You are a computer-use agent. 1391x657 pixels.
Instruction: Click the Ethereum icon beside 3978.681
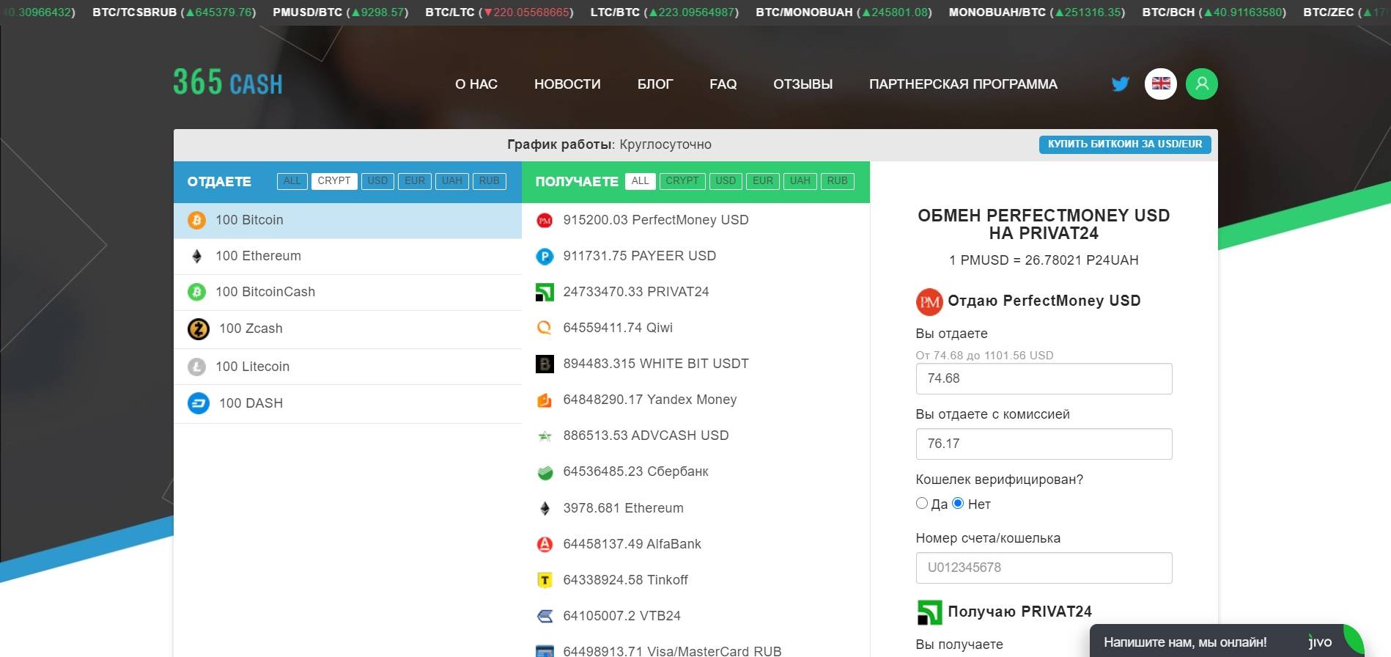tap(545, 508)
